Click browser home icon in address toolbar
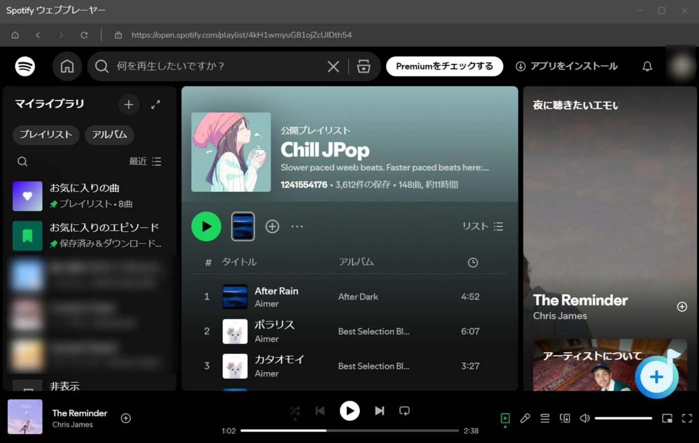This screenshot has width=699, height=443. pyautogui.click(x=15, y=35)
